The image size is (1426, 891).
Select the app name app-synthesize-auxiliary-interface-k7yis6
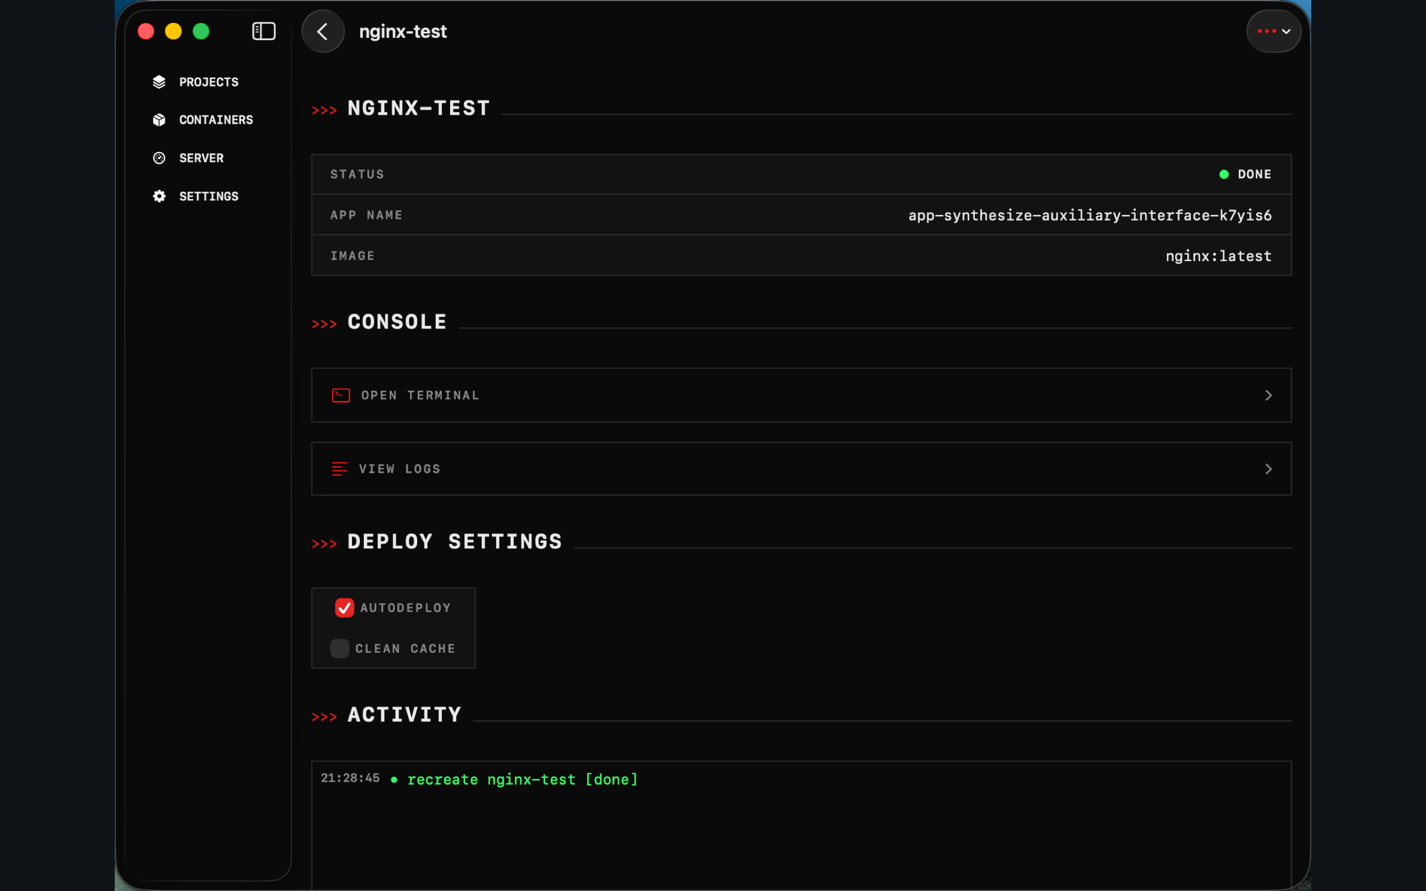[1090, 215]
